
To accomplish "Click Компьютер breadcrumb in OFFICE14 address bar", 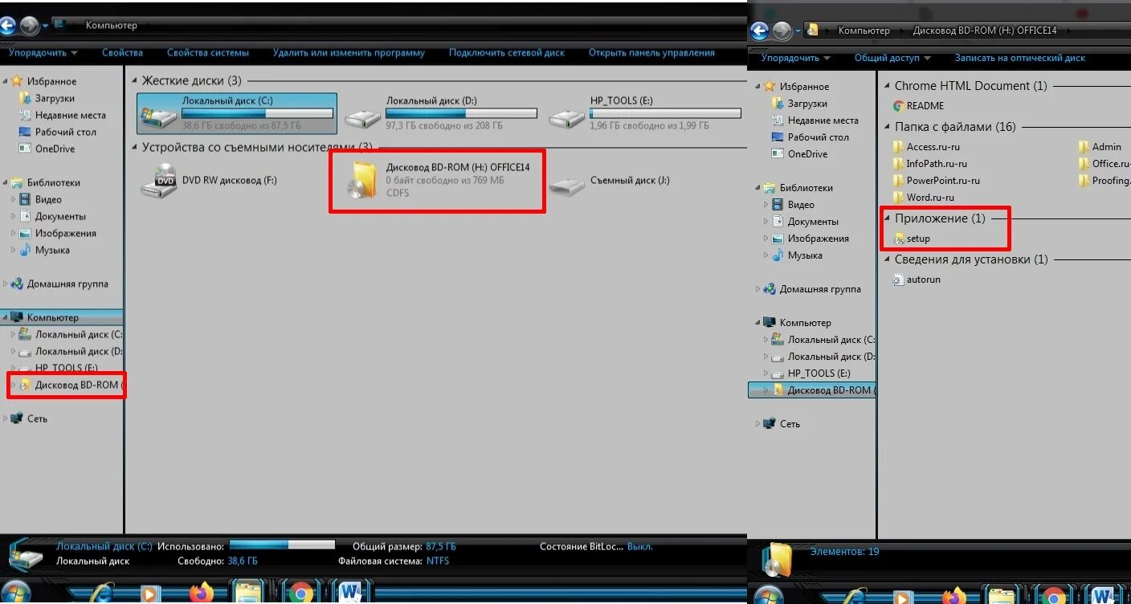I will (x=864, y=31).
